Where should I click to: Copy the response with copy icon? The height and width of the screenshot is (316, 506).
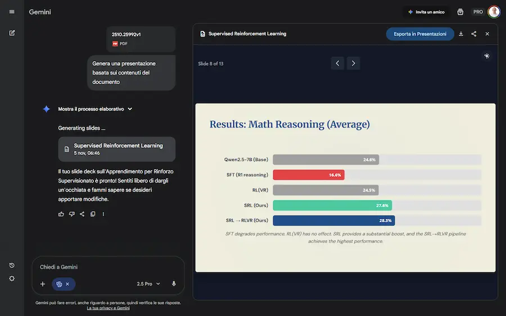(93, 214)
